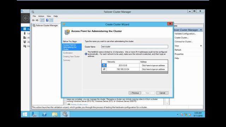Show hidden tray icons arrow
This screenshot has height=127, width=226.
(178, 114)
